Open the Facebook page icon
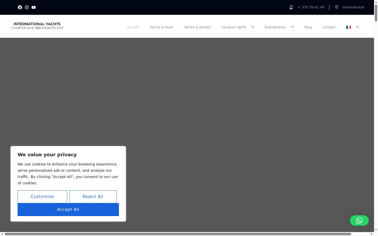The image size is (378, 236). pos(20,7)
